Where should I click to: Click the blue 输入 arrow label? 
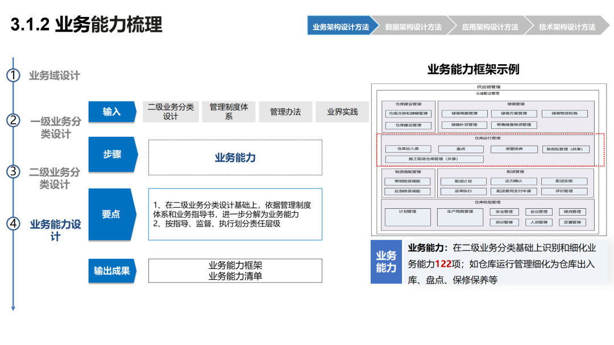(x=112, y=112)
